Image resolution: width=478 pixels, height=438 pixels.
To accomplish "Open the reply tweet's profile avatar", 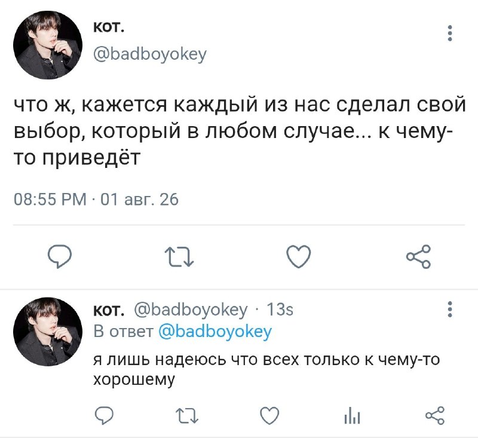I will click(48, 332).
